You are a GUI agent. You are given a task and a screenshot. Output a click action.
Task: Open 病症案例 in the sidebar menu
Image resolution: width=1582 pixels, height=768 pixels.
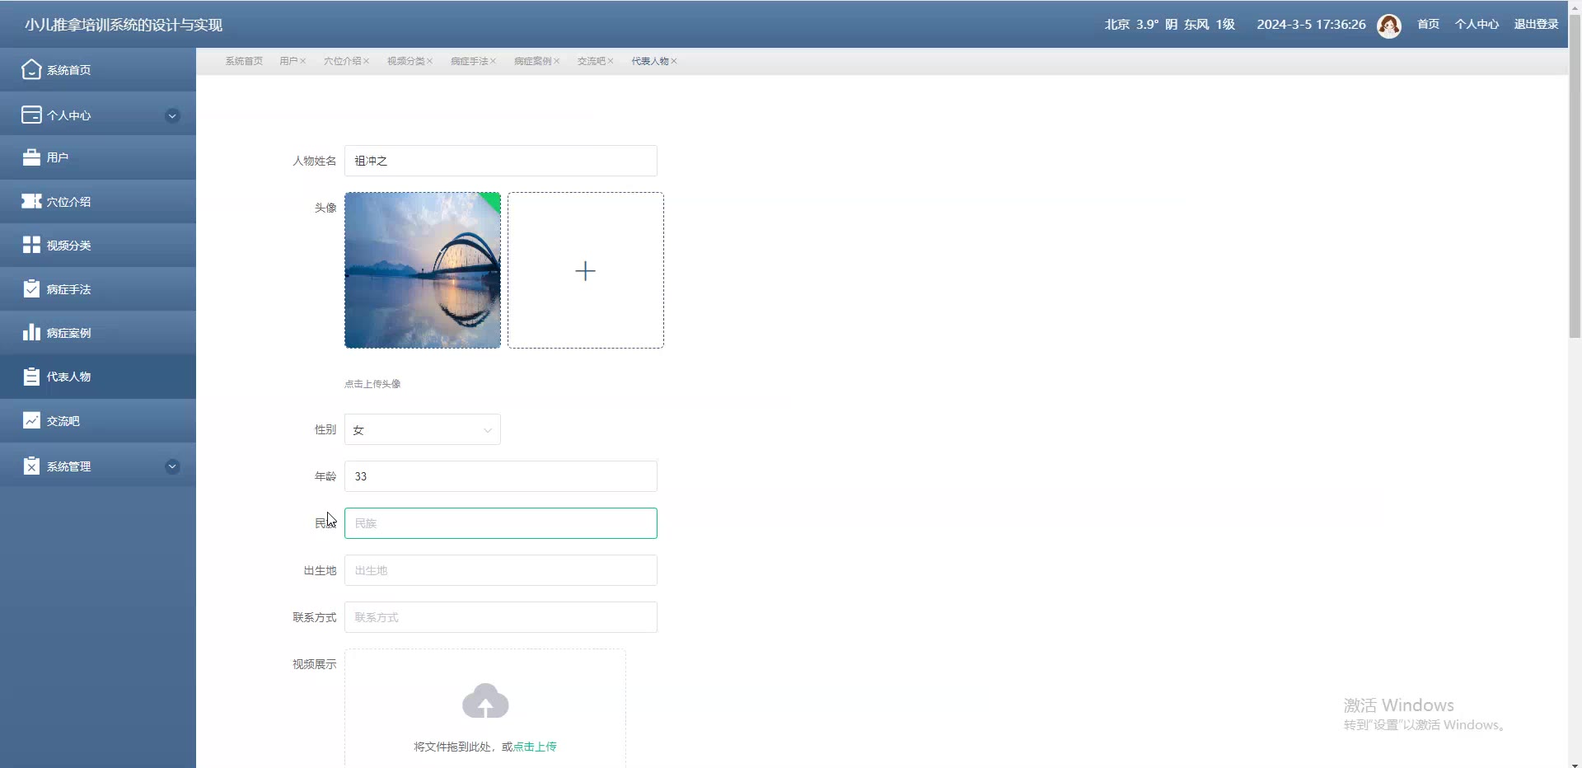[x=98, y=333]
